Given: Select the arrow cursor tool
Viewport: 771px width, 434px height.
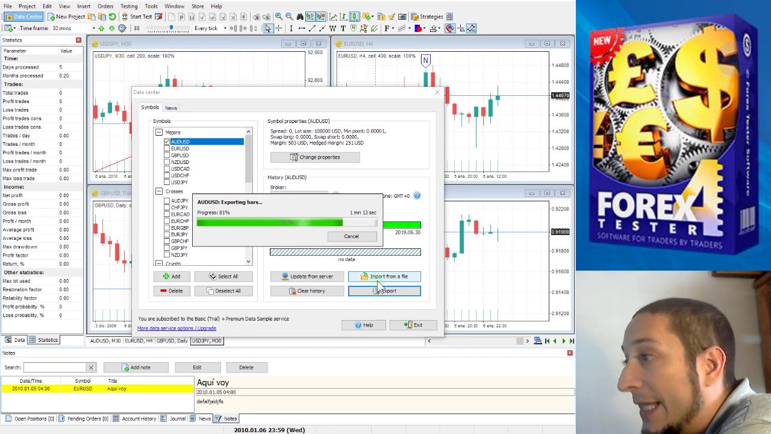Looking at the screenshot, I should coord(268,28).
